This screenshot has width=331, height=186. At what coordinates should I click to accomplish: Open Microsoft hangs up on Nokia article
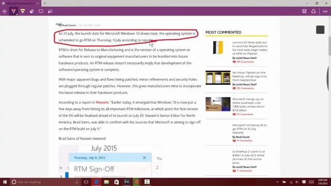[248, 104]
